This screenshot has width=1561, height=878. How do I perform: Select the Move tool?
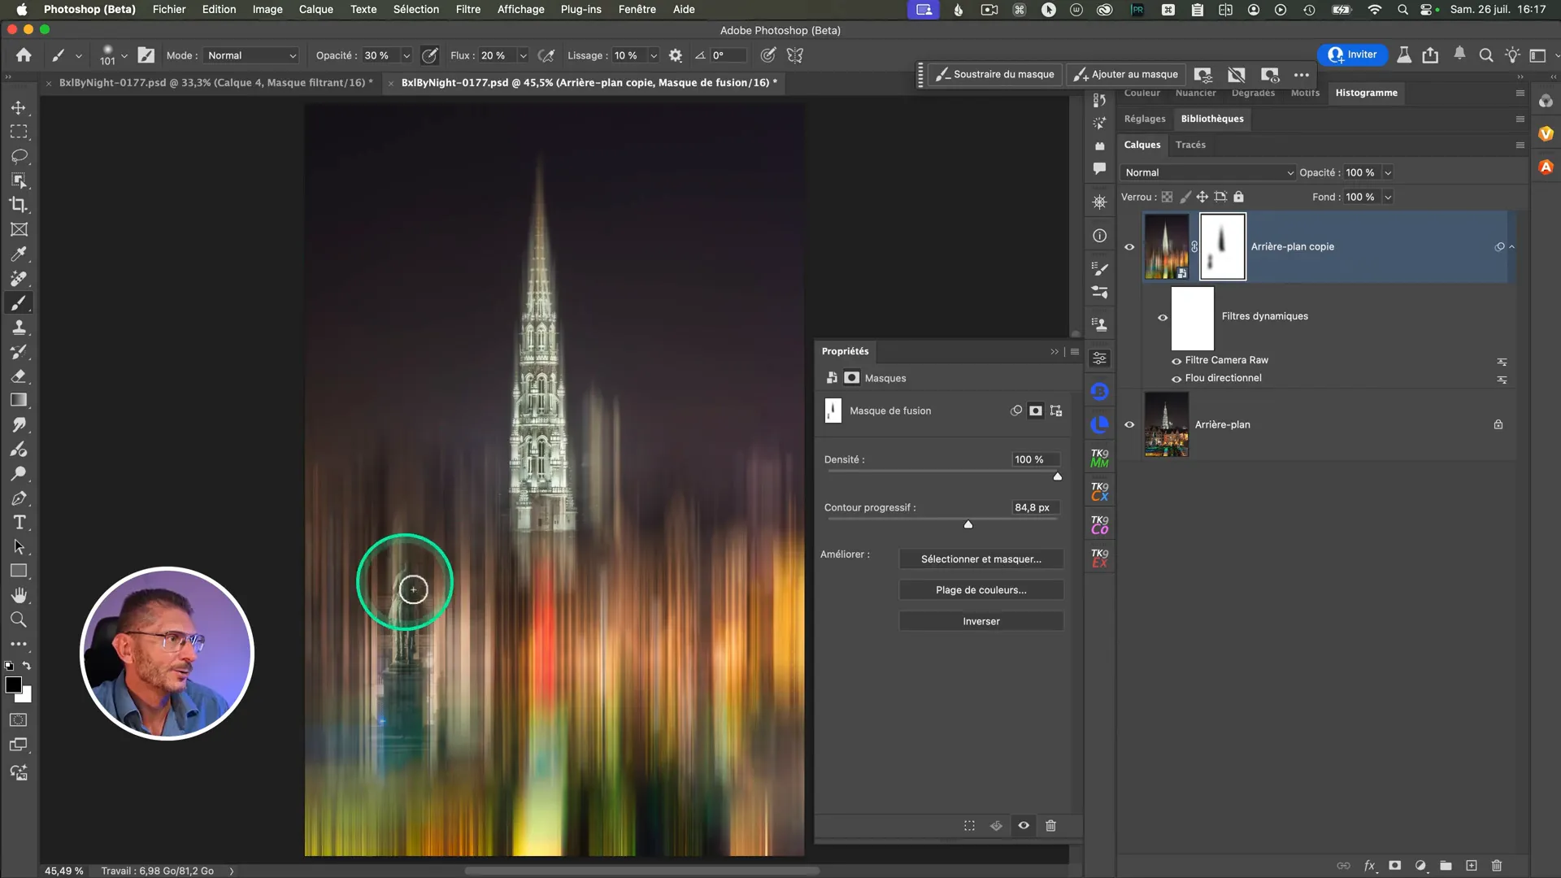tap(19, 107)
